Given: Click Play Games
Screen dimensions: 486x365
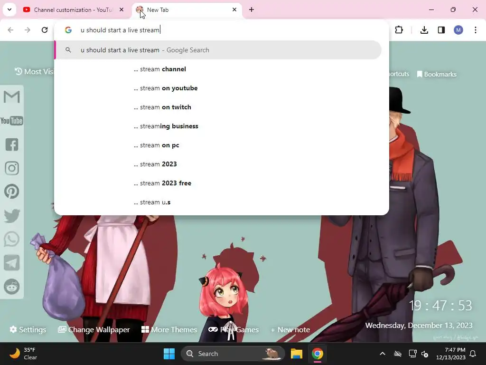Looking at the screenshot, I should click(x=234, y=330).
